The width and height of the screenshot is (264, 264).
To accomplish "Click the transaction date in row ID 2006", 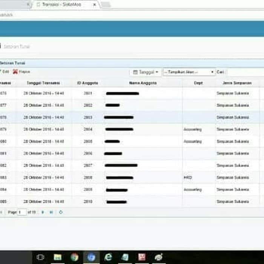I will coord(44,153).
